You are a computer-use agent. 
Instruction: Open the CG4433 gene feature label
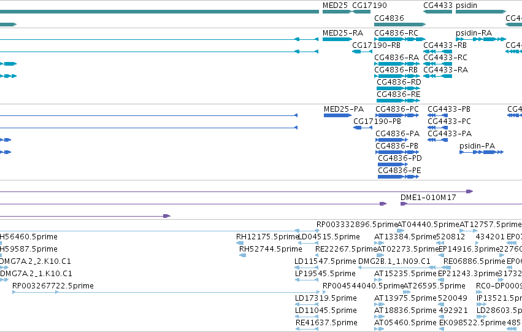438,6
